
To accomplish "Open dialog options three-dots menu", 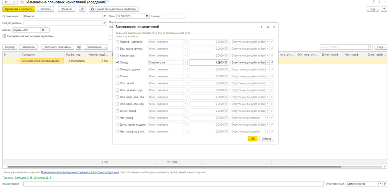I will [261, 26].
